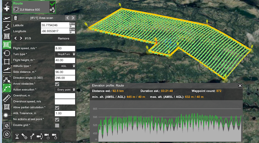The width and height of the screenshot is (259, 143).
Task: Select the Waypoint tool in sidebar
Action: [6, 28]
